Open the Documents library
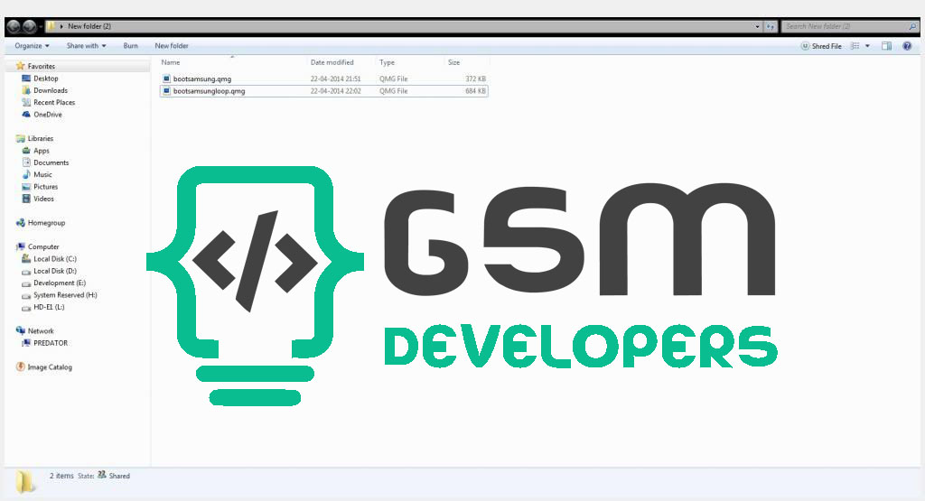925x501 pixels. pos(51,162)
